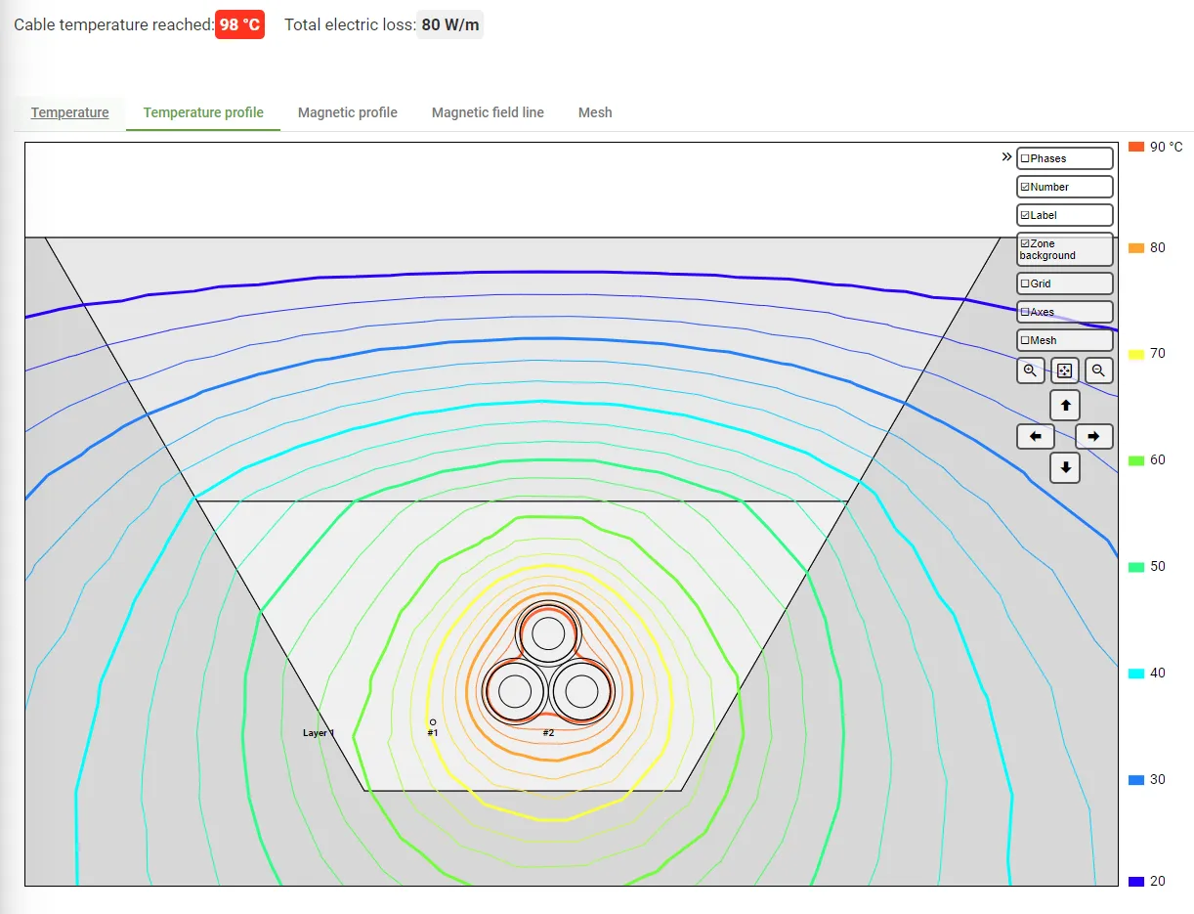Pan the view left with the left arrow
The width and height of the screenshot is (1194, 914).
pos(1036,436)
